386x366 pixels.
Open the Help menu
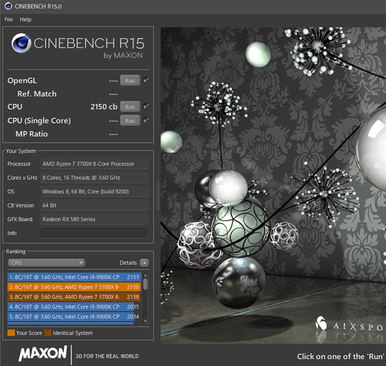(26, 20)
